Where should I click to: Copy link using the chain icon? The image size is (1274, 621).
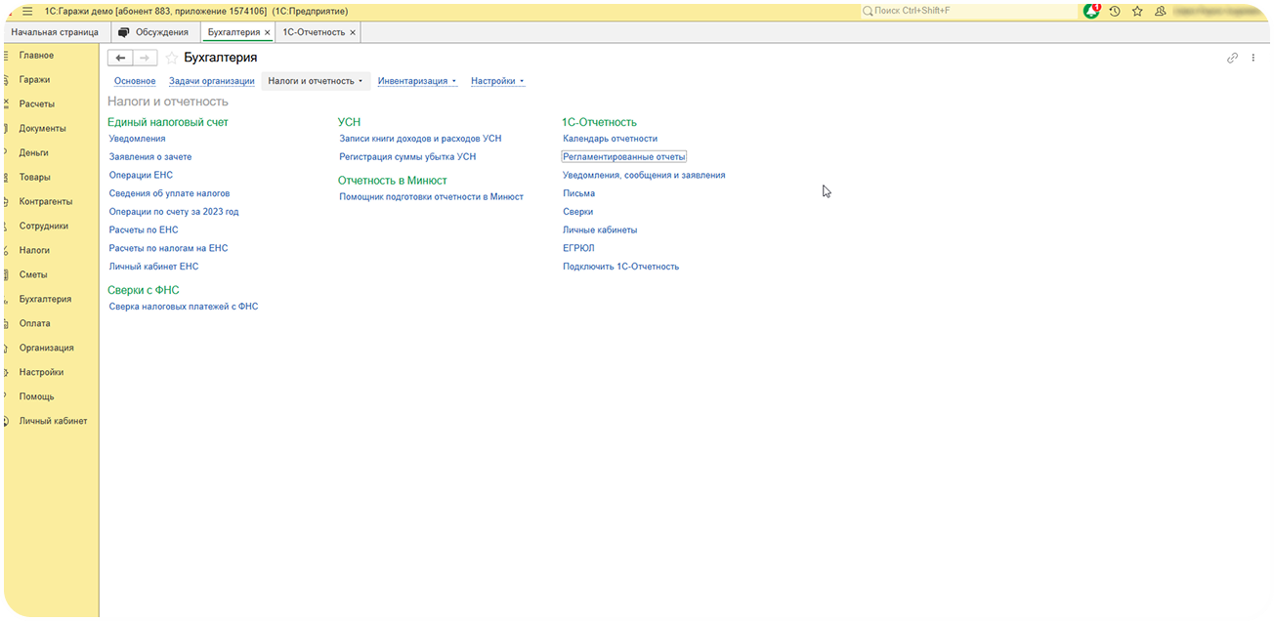point(1232,58)
